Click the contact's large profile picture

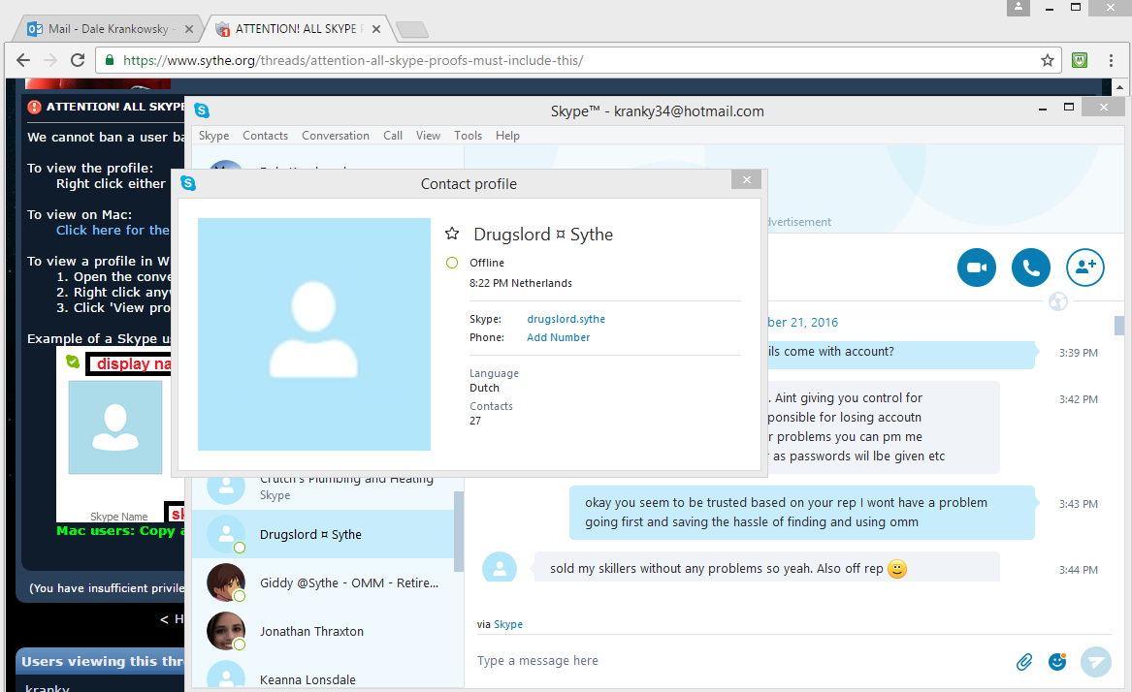coord(314,334)
